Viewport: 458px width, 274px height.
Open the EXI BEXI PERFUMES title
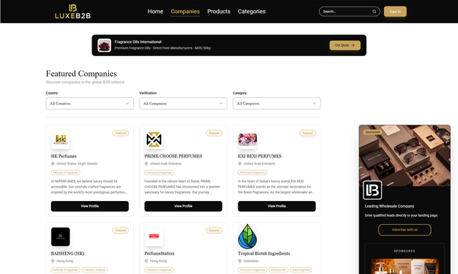[x=260, y=156]
